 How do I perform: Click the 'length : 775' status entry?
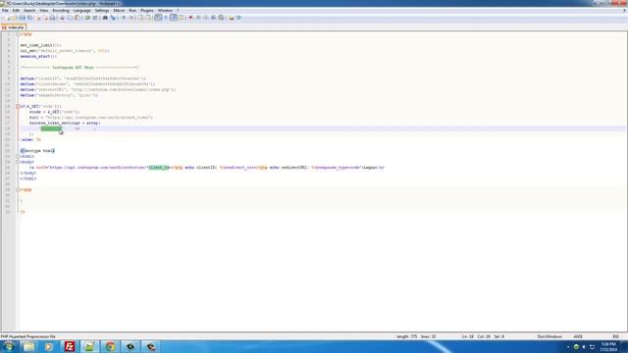click(x=406, y=336)
